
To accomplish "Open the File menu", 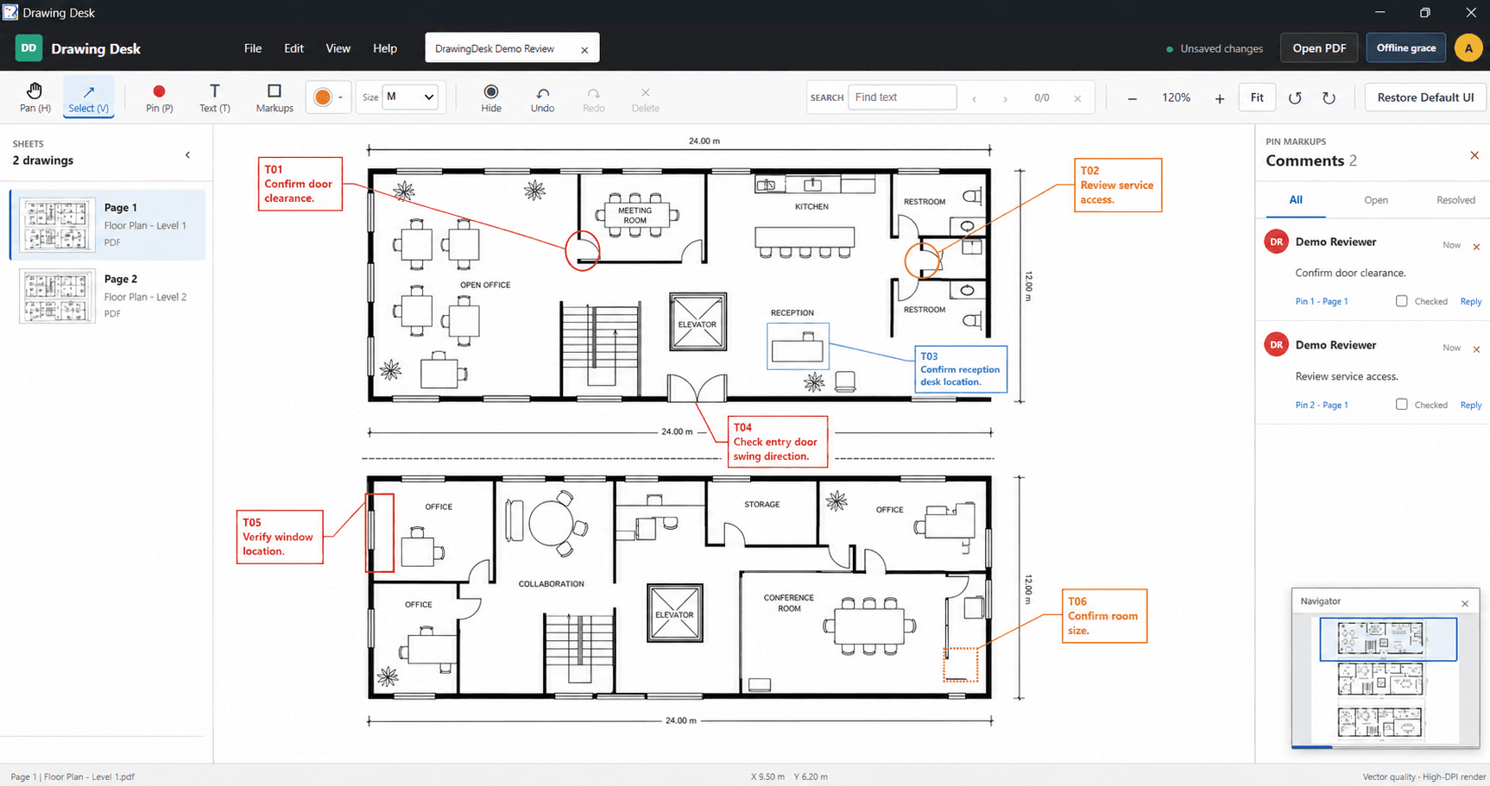I will click(x=253, y=48).
